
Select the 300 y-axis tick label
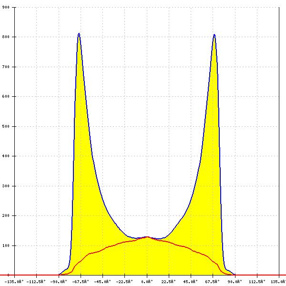click(x=6, y=186)
